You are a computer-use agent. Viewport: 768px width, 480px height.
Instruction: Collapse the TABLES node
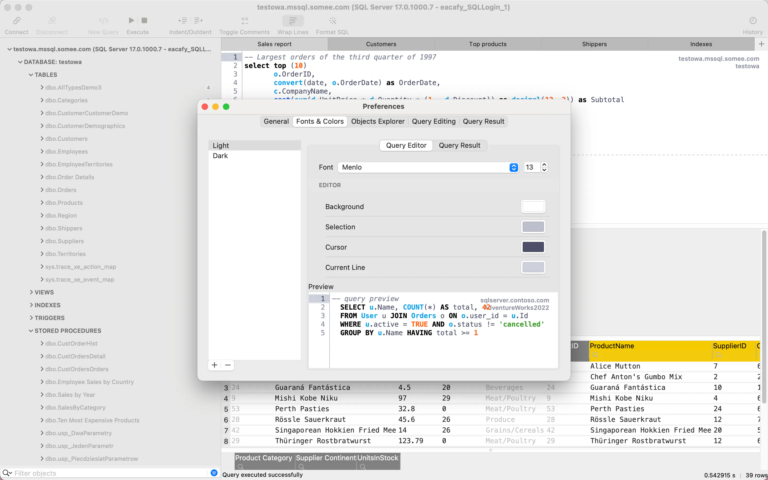[x=31, y=75]
